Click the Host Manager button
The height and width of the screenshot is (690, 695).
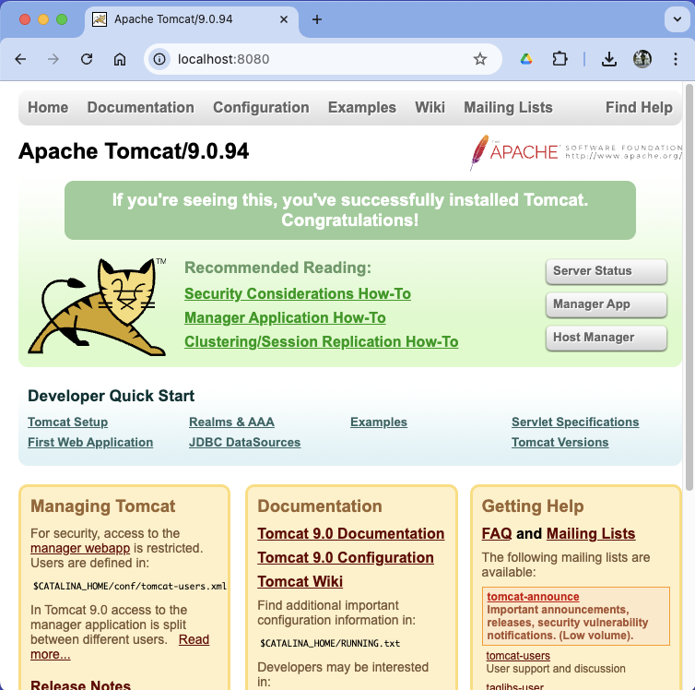click(x=606, y=338)
